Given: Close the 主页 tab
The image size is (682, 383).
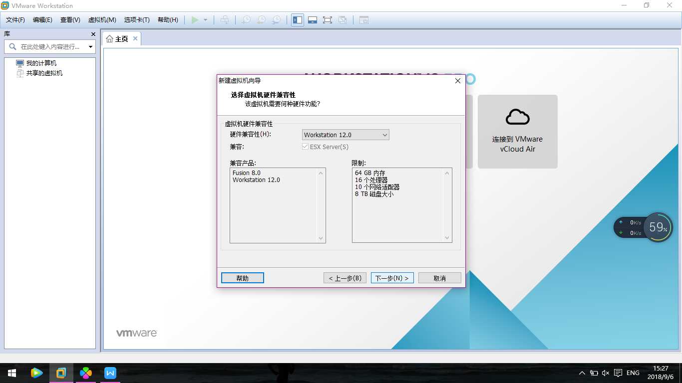Looking at the screenshot, I should point(135,39).
